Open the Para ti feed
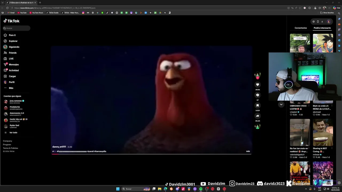Image resolution: width=342 pixels, height=192 pixels. tap(10, 35)
